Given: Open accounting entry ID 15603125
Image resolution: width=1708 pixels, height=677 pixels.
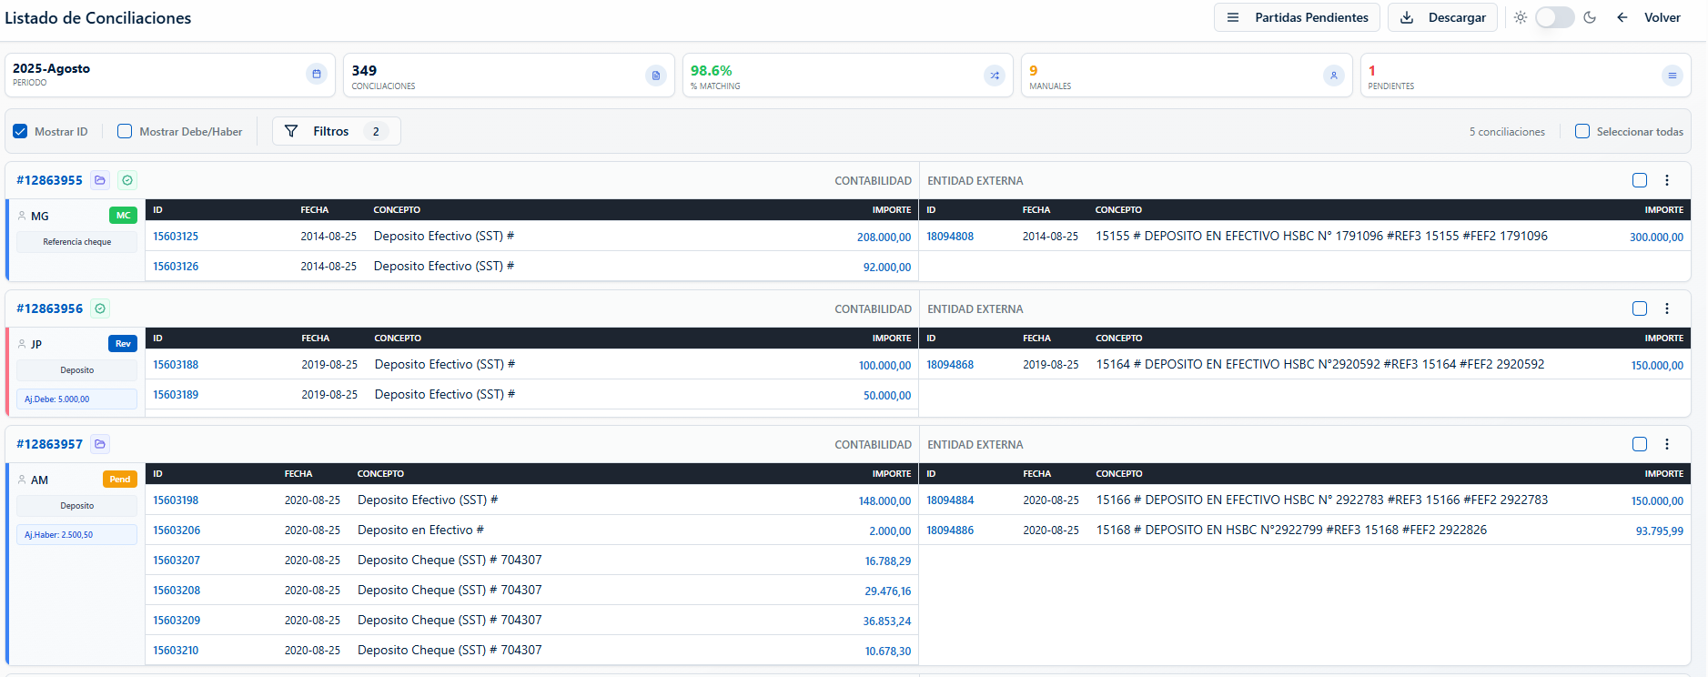Looking at the screenshot, I should [176, 237].
